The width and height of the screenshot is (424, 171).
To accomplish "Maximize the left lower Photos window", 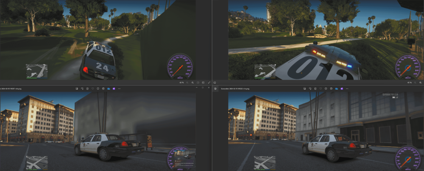I will pyautogui.click(x=203, y=87).
